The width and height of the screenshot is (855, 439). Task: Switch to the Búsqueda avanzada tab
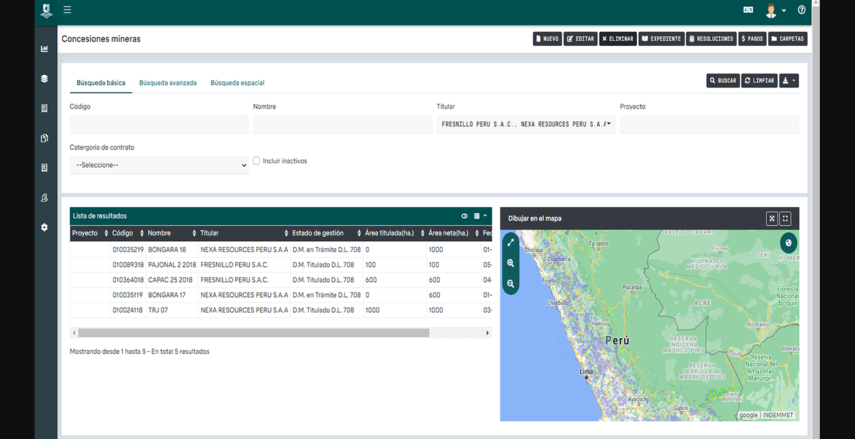click(x=168, y=83)
